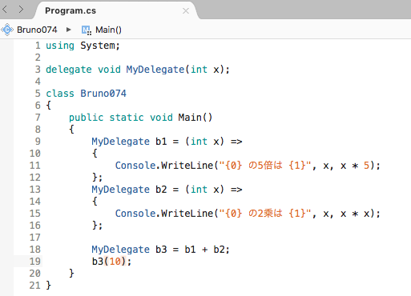Click 'int' keyword on line 13
Screen dimensions: 411x296
tap(199, 190)
